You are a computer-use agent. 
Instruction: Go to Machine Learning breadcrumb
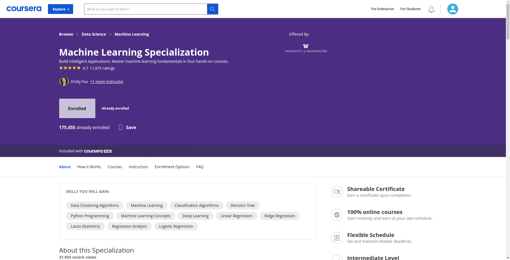pos(132,34)
